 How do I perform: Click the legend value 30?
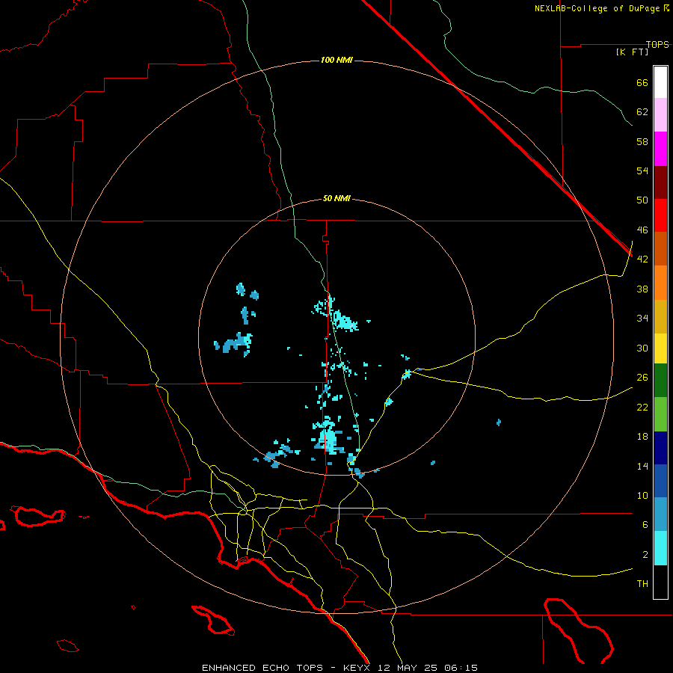pyautogui.click(x=642, y=348)
